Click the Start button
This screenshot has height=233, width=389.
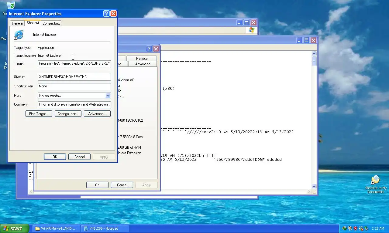tap(15, 228)
